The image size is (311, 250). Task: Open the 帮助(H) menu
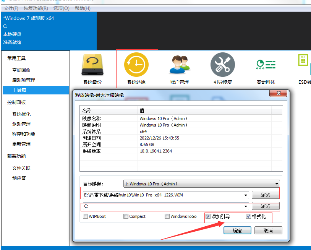(83, 8)
